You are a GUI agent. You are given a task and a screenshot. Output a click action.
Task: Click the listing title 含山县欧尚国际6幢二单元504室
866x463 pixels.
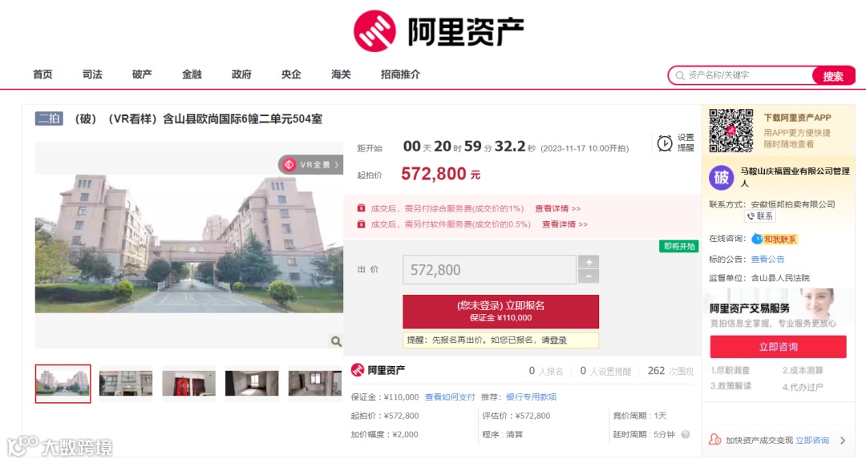tap(242, 119)
